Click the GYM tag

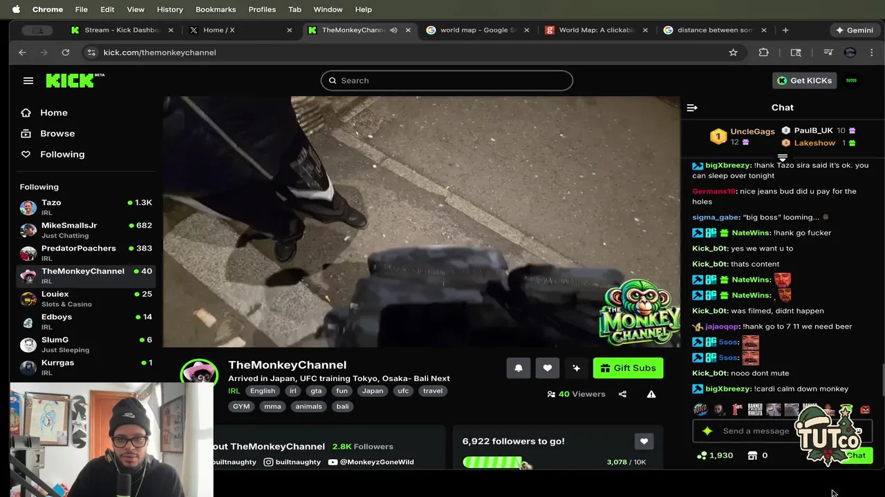(x=241, y=407)
